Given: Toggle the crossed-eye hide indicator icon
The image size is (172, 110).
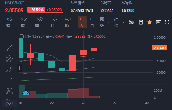Looking at the screenshot, I should pyautogui.click(x=131, y=22).
